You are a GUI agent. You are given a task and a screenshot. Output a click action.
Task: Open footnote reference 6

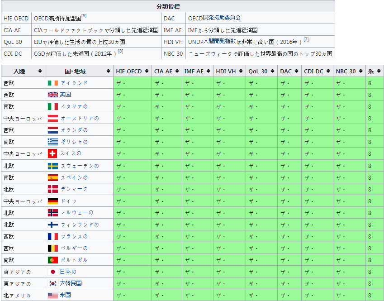(84, 16)
